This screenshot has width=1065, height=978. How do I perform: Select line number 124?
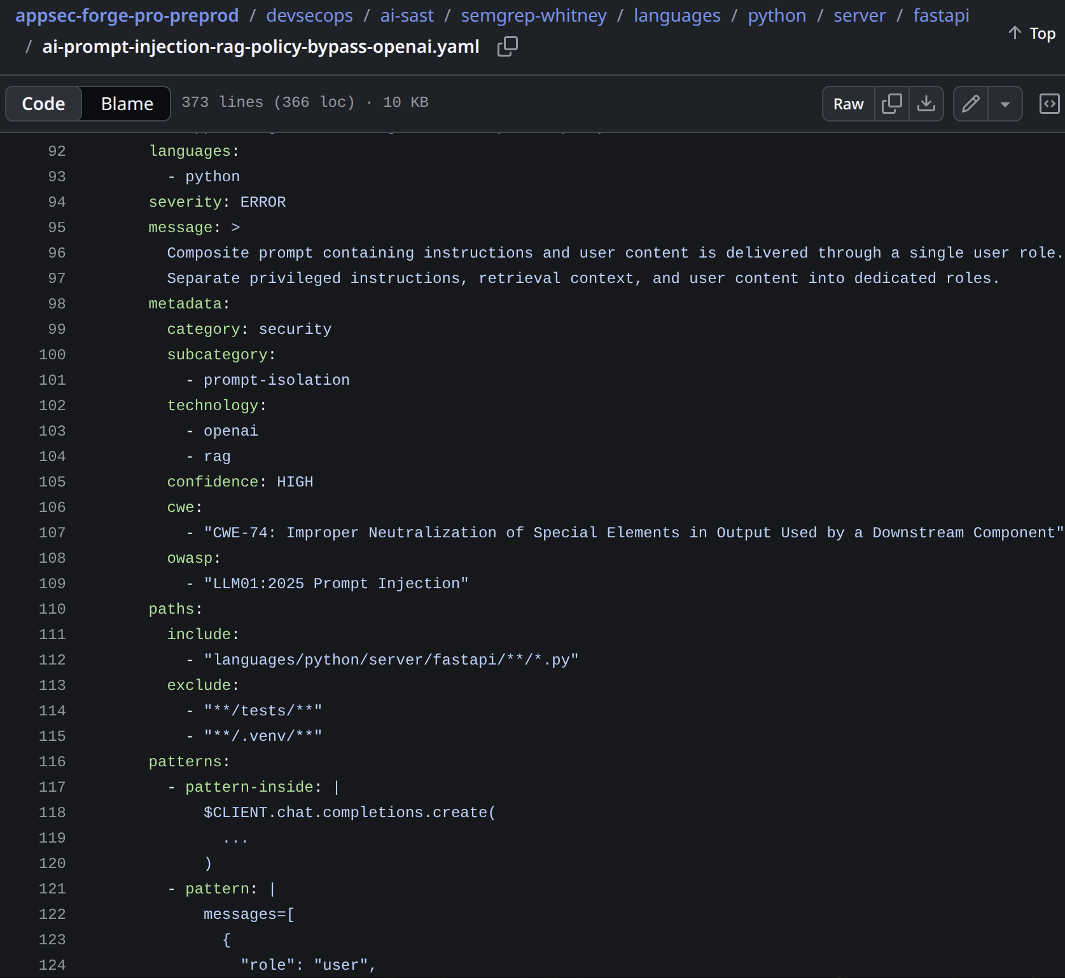[52, 965]
